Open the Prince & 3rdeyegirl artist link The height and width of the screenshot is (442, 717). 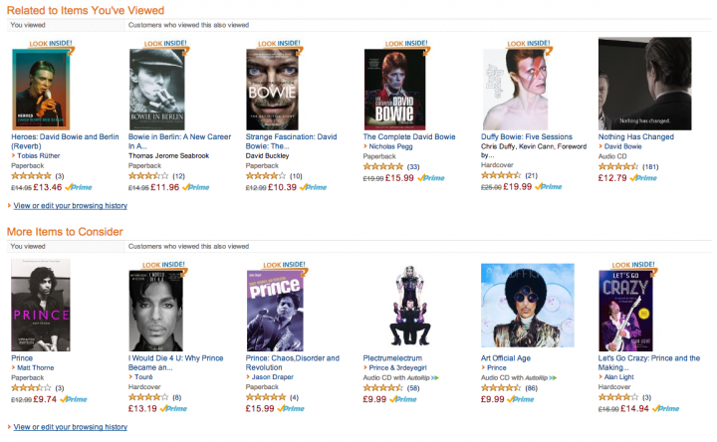[397, 367]
